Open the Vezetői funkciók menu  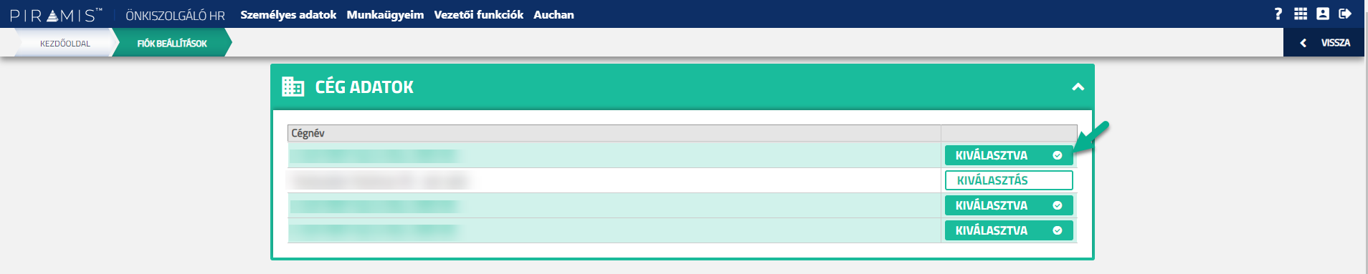(x=478, y=14)
